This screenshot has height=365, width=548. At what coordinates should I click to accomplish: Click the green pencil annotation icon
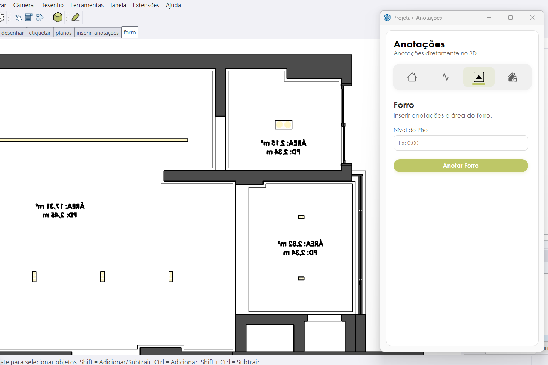click(x=76, y=17)
